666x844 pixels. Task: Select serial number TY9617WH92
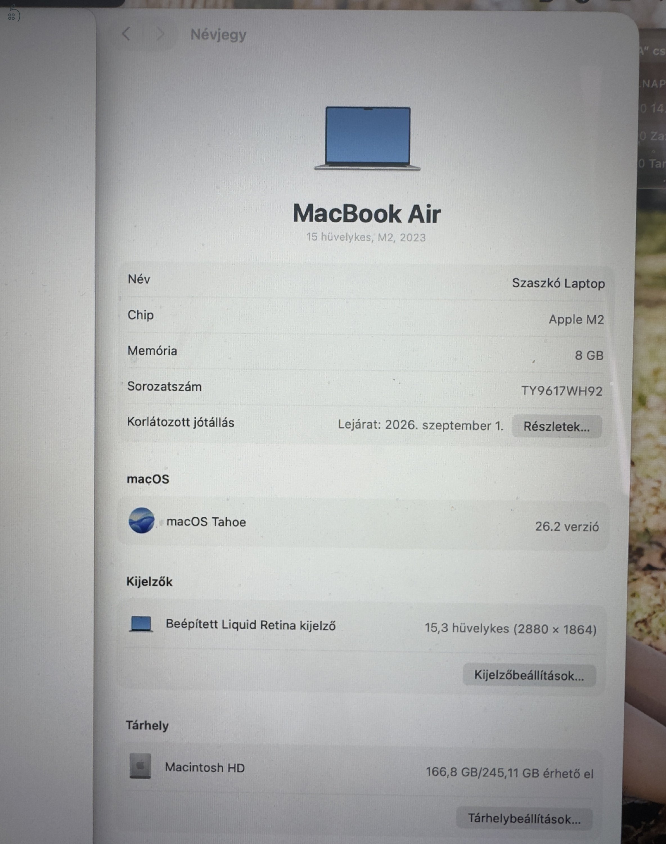(562, 391)
